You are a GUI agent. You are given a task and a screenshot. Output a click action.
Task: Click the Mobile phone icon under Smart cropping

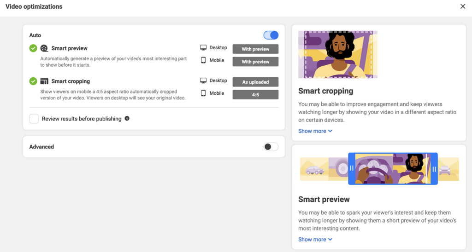coord(203,93)
